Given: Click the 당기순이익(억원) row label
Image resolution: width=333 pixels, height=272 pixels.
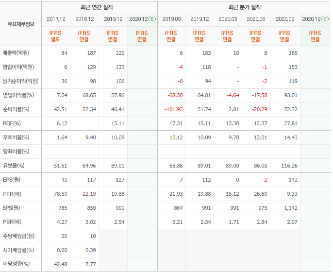Looking at the screenshot, I should (20, 81).
